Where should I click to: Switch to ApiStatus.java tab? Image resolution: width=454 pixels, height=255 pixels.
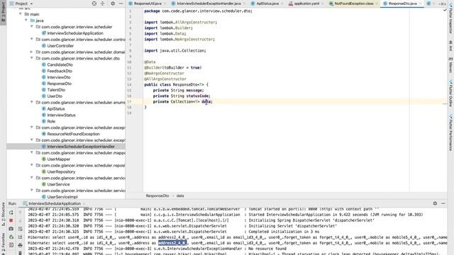click(267, 4)
